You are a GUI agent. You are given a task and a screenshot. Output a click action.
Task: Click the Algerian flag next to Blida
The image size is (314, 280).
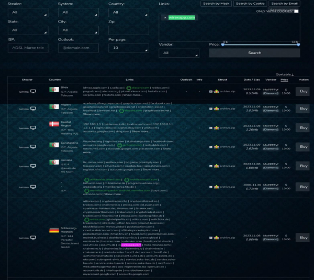point(54,90)
